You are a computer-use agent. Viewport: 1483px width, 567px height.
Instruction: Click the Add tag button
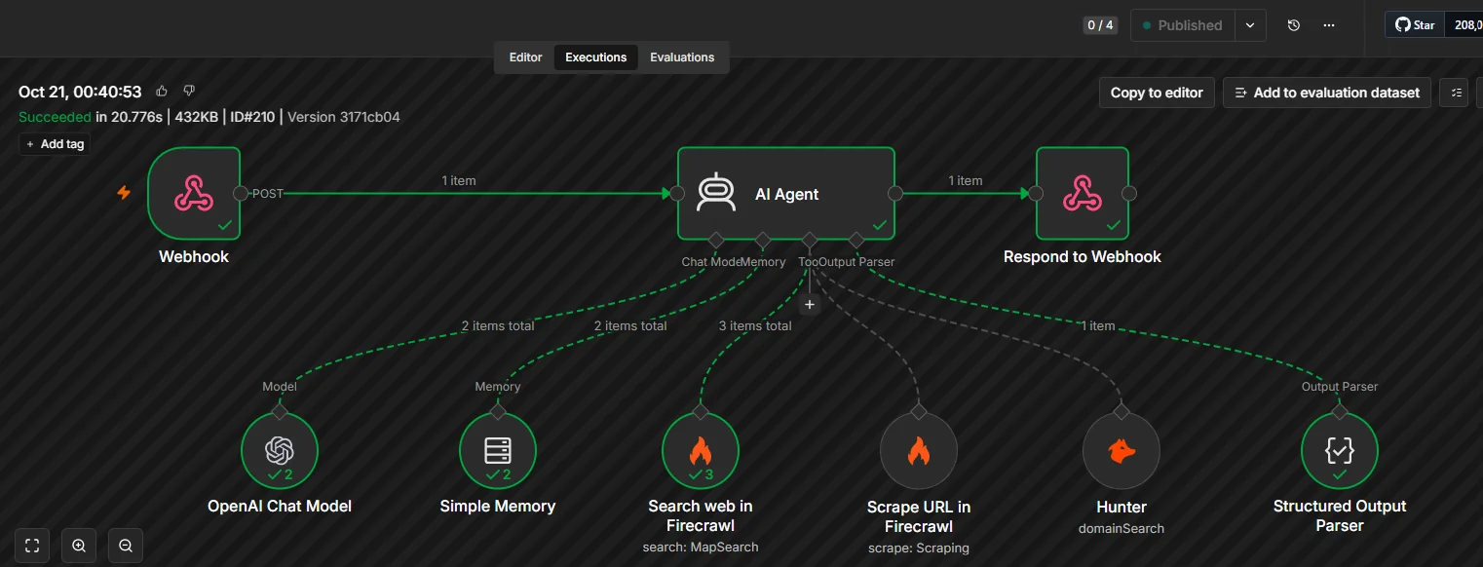click(55, 144)
